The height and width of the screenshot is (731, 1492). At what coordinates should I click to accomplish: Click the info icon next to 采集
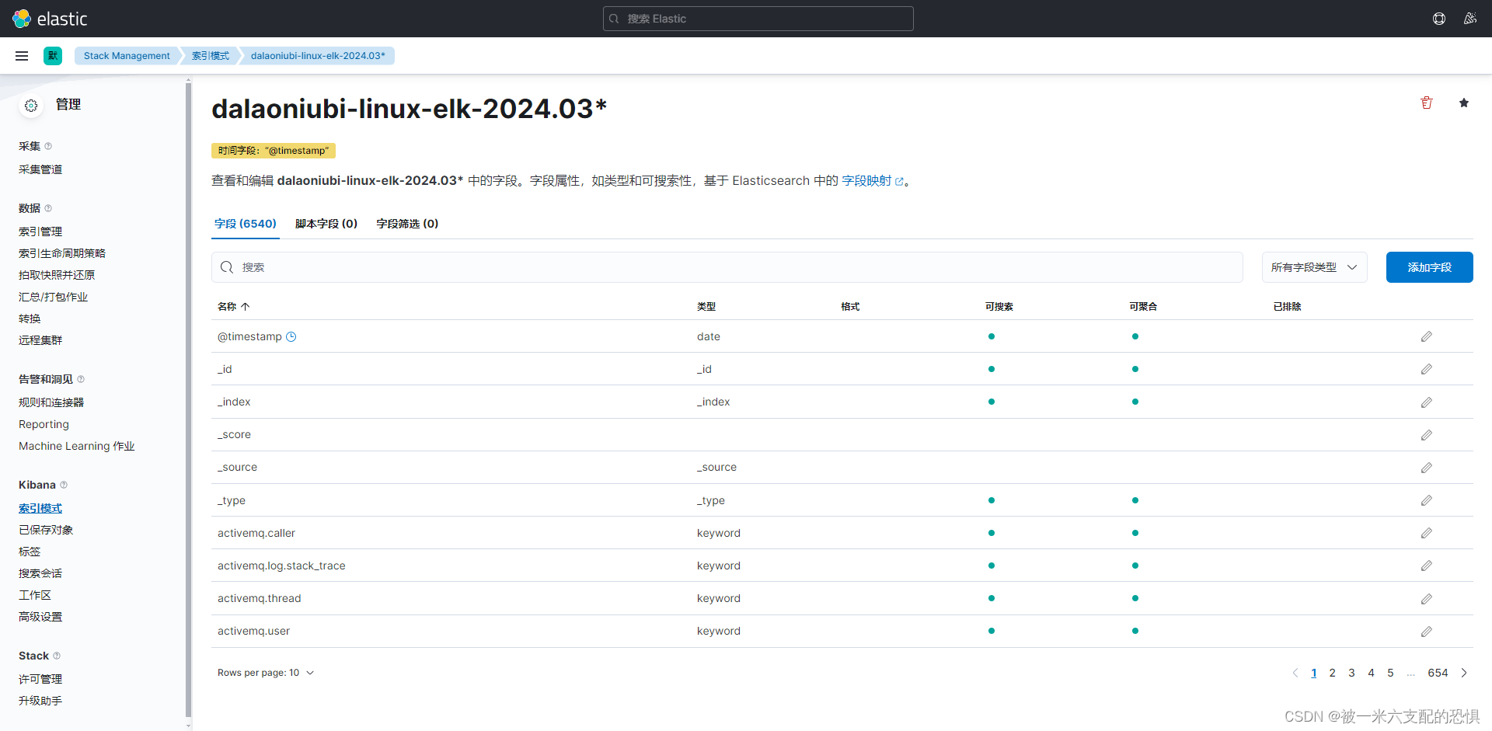click(48, 146)
